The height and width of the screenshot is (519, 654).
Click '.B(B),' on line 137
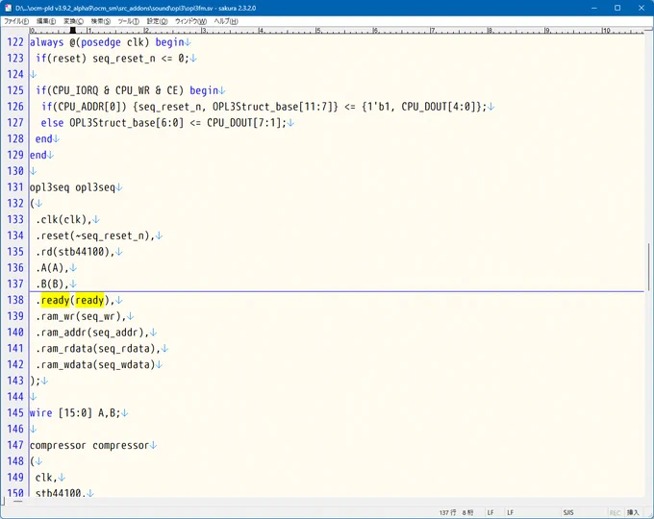52,284
